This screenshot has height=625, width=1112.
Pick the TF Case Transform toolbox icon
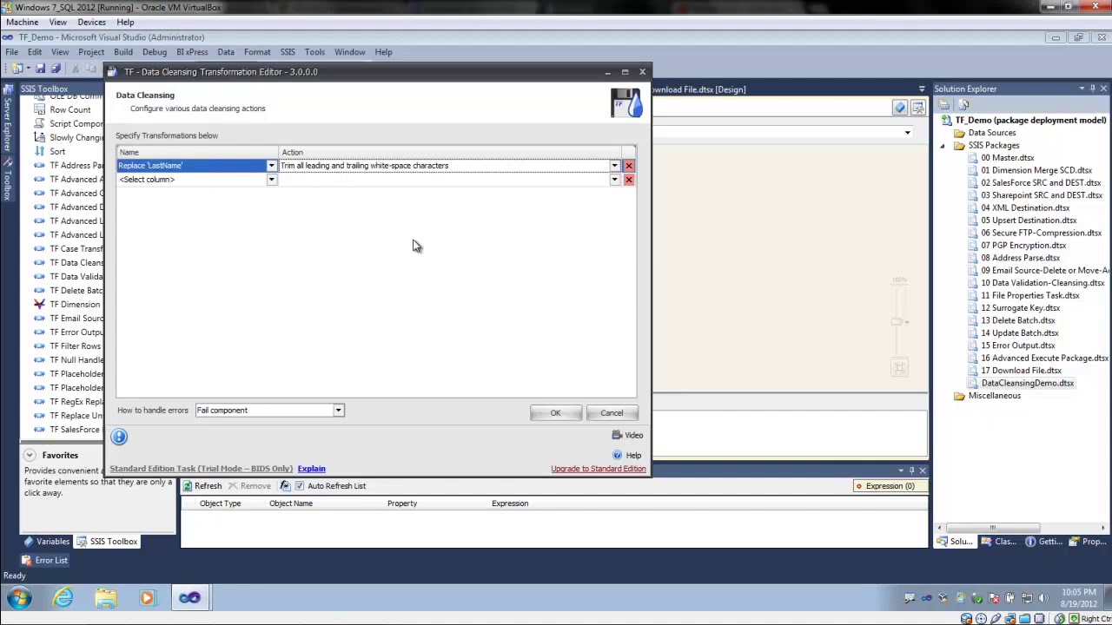(39, 248)
